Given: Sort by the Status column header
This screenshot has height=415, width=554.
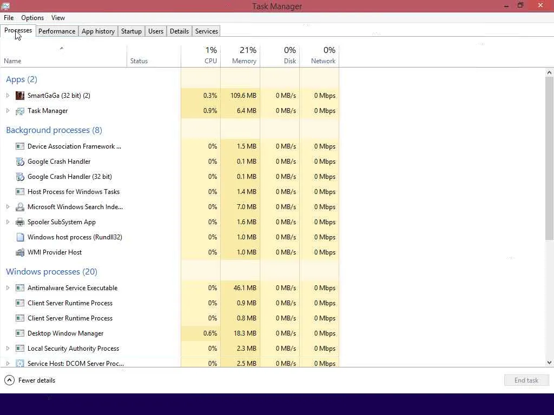Looking at the screenshot, I should coord(154,56).
